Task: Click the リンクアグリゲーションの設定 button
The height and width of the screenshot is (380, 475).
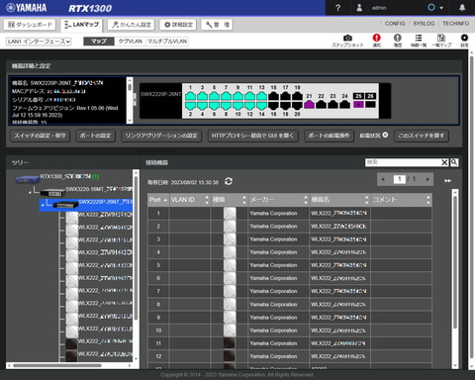Action: (161, 136)
